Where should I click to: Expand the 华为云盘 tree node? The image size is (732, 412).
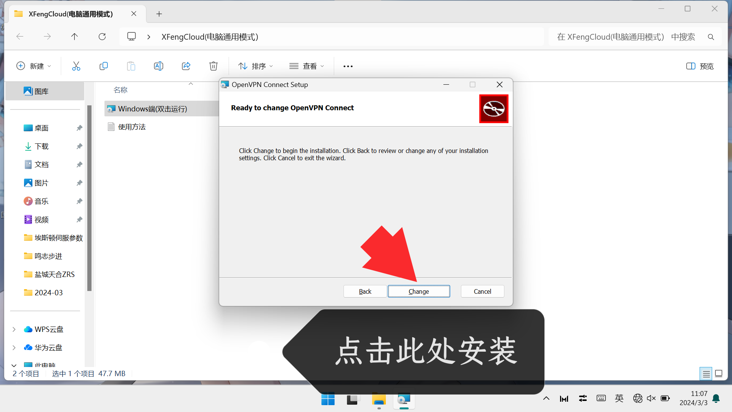[14, 348]
